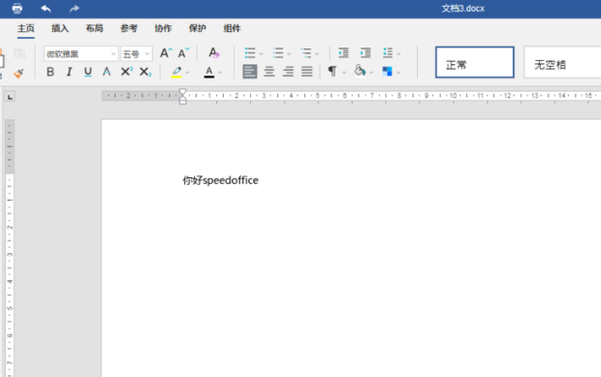Switch to the 布局 tab

point(94,28)
